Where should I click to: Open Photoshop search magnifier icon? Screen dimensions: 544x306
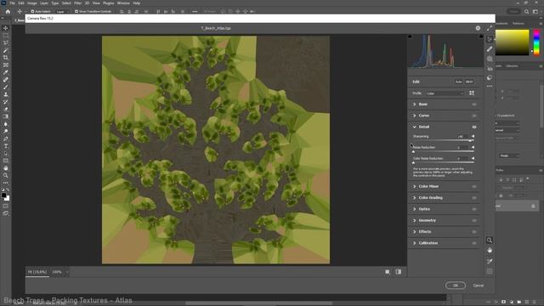(x=526, y=11)
